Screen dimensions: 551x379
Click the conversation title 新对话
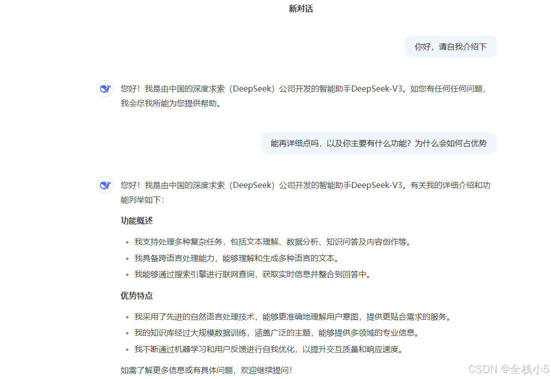tap(301, 9)
